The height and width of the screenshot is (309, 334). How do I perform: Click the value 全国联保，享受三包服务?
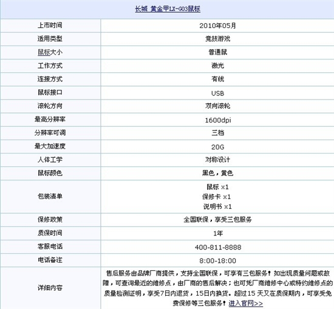click(217, 220)
